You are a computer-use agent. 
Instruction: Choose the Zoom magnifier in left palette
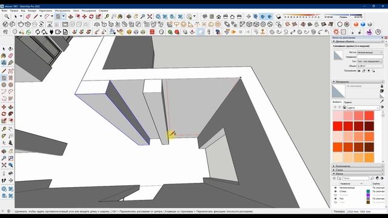point(4,158)
